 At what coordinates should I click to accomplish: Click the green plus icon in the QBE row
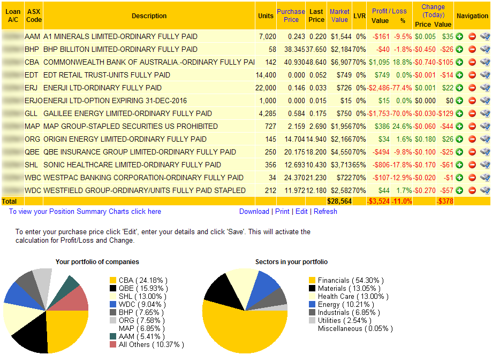(x=459, y=152)
